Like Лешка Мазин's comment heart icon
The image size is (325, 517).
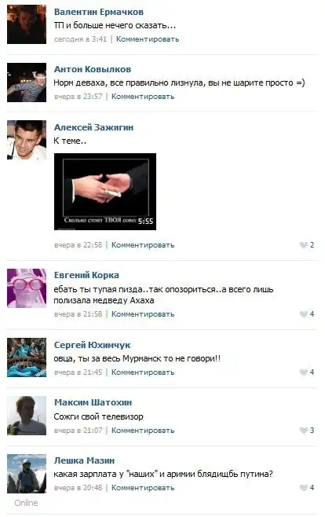[303, 488]
